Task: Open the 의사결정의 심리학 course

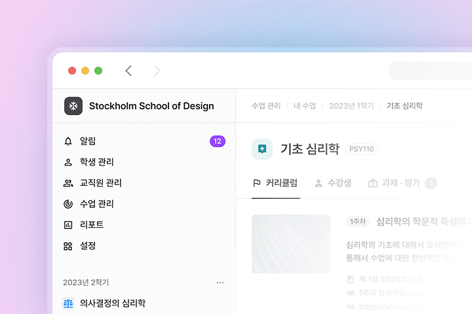Action: point(113,303)
